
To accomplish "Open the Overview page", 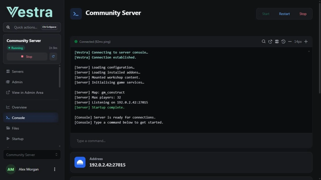I will (x=31, y=107).
